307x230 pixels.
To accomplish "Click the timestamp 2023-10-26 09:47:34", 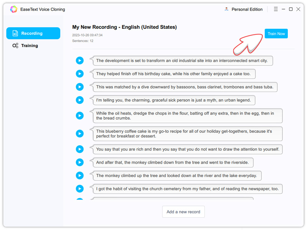I will tap(87, 35).
